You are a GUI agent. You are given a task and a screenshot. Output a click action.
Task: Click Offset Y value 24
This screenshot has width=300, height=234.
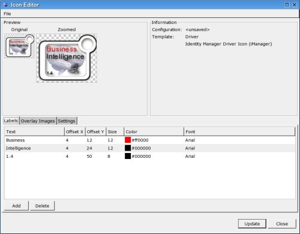[89, 148]
